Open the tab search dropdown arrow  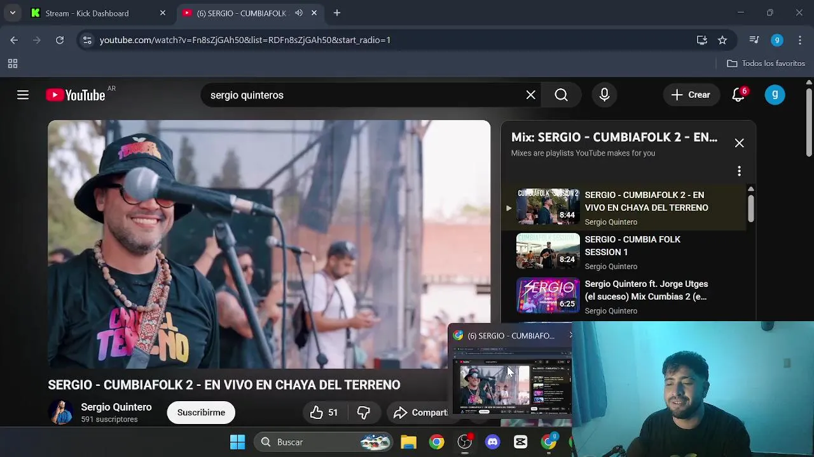point(12,13)
